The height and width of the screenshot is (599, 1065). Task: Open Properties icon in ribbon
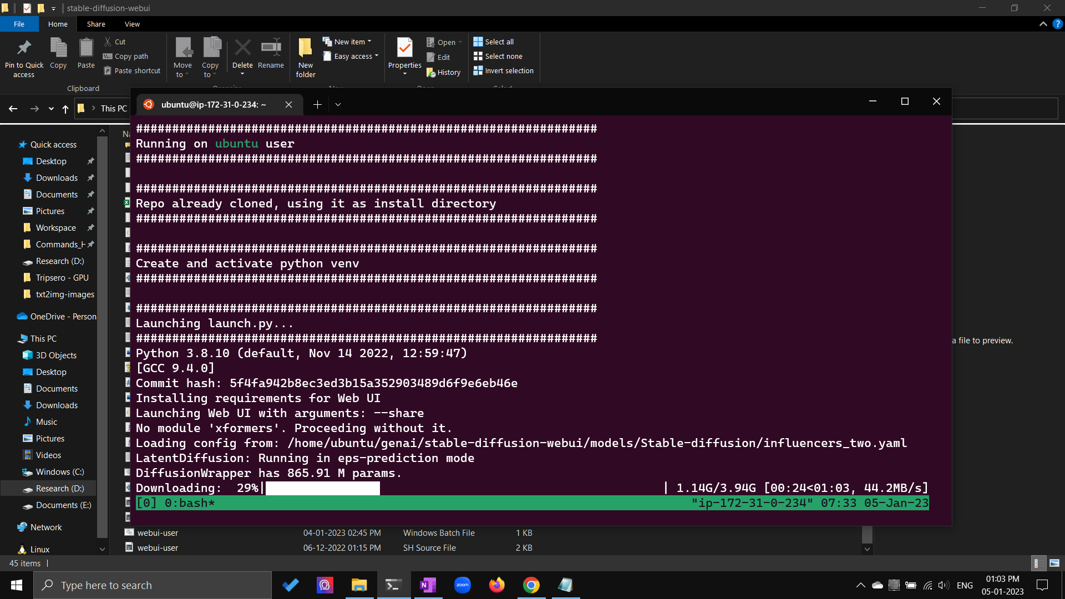405,48
